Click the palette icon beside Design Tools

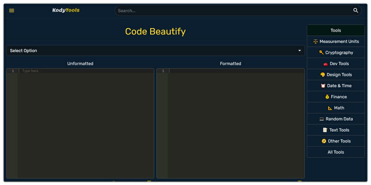pyautogui.click(x=322, y=75)
